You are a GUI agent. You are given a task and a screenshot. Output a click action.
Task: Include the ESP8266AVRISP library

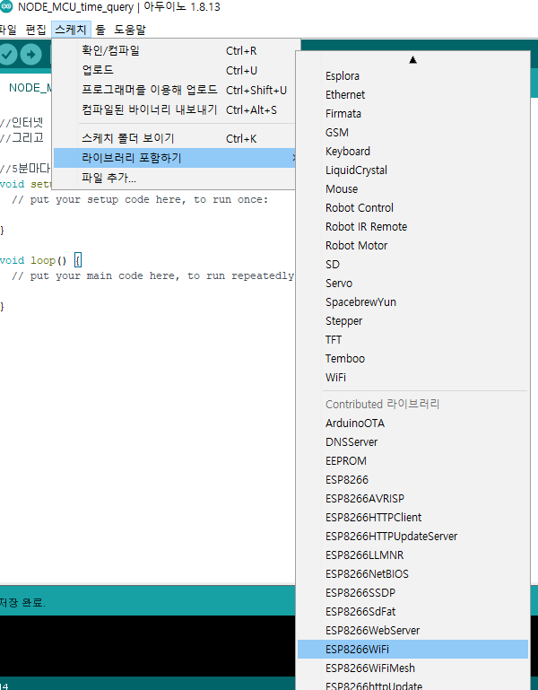click(412, 499)
